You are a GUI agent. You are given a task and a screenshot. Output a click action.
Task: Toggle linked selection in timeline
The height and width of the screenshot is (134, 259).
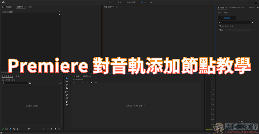coord(83,82)
